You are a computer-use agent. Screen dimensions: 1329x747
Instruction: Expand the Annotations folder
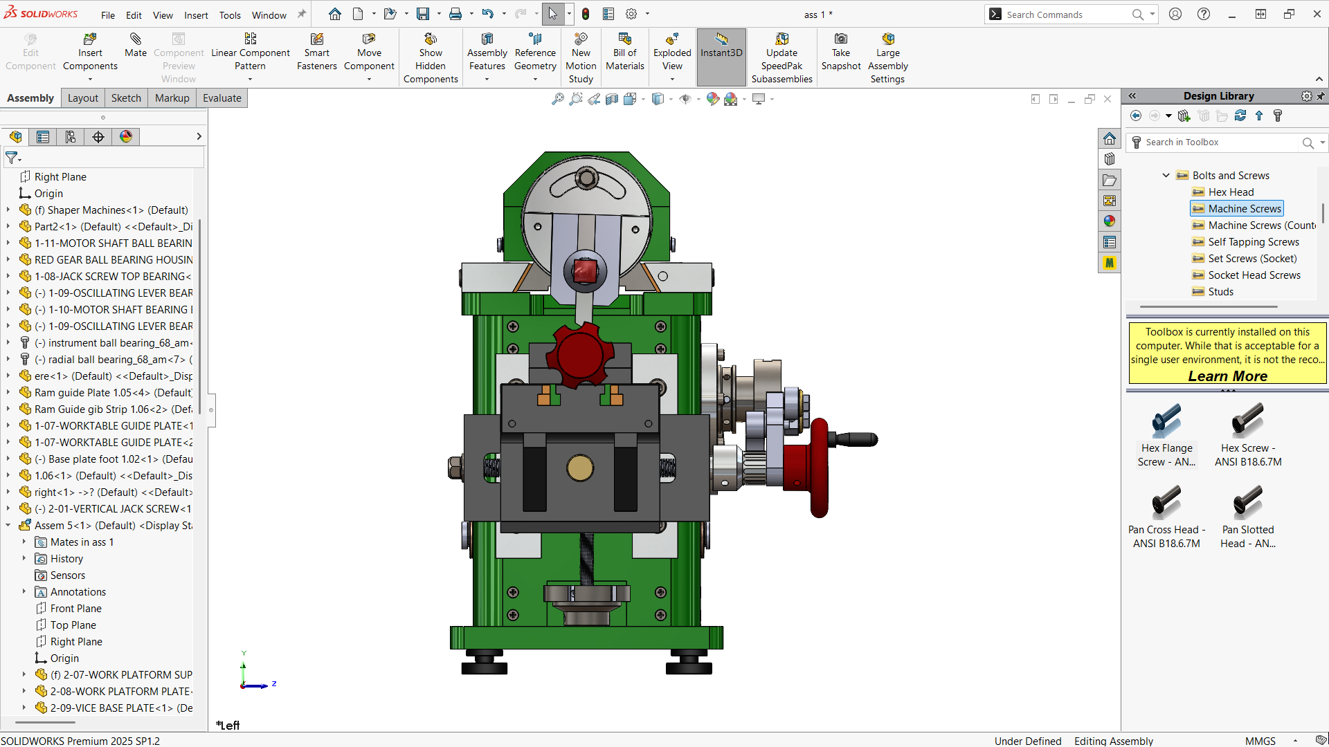(24, 591)
